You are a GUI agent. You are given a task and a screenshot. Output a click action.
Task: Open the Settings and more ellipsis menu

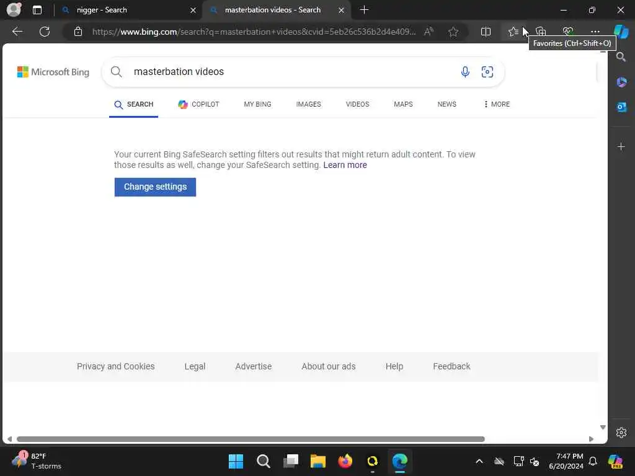click(595, 32)
